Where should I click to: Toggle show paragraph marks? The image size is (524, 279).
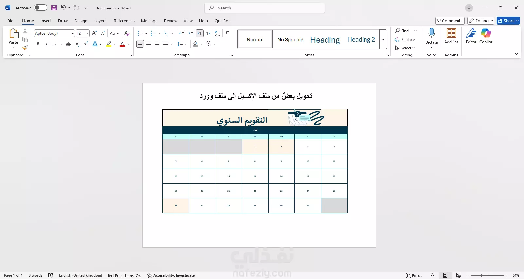pyautogui.click(x=227, y=33)
